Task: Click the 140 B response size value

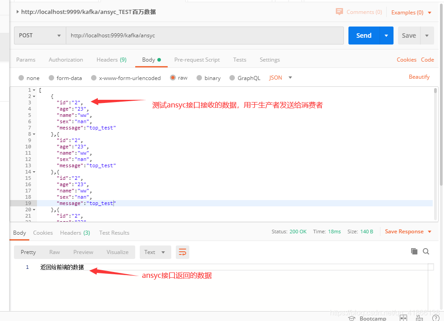Action: 367,232
